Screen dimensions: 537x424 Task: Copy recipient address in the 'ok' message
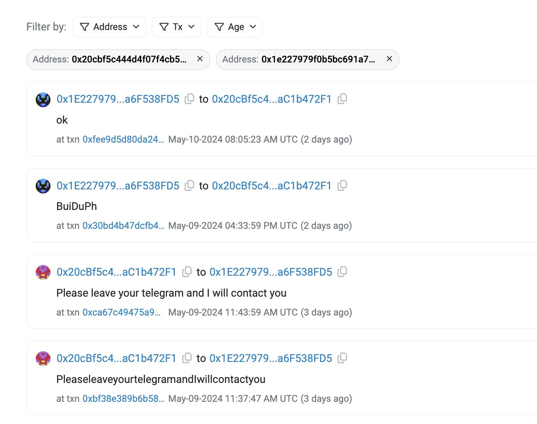(342, 99)
